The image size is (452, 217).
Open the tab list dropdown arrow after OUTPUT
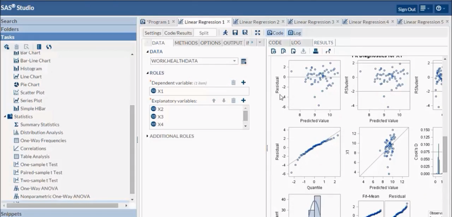click(260, 42)
